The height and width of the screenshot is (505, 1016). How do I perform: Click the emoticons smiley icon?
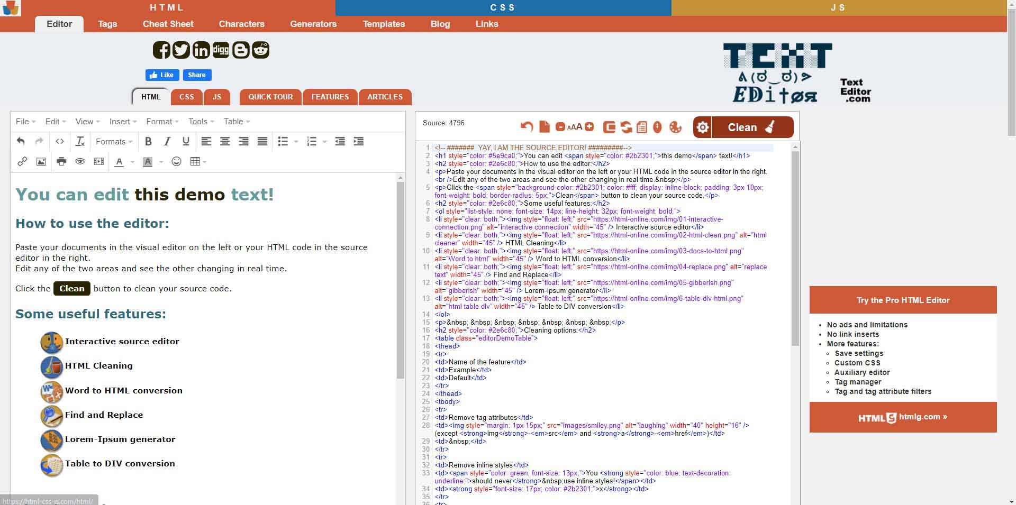[177, 162]
